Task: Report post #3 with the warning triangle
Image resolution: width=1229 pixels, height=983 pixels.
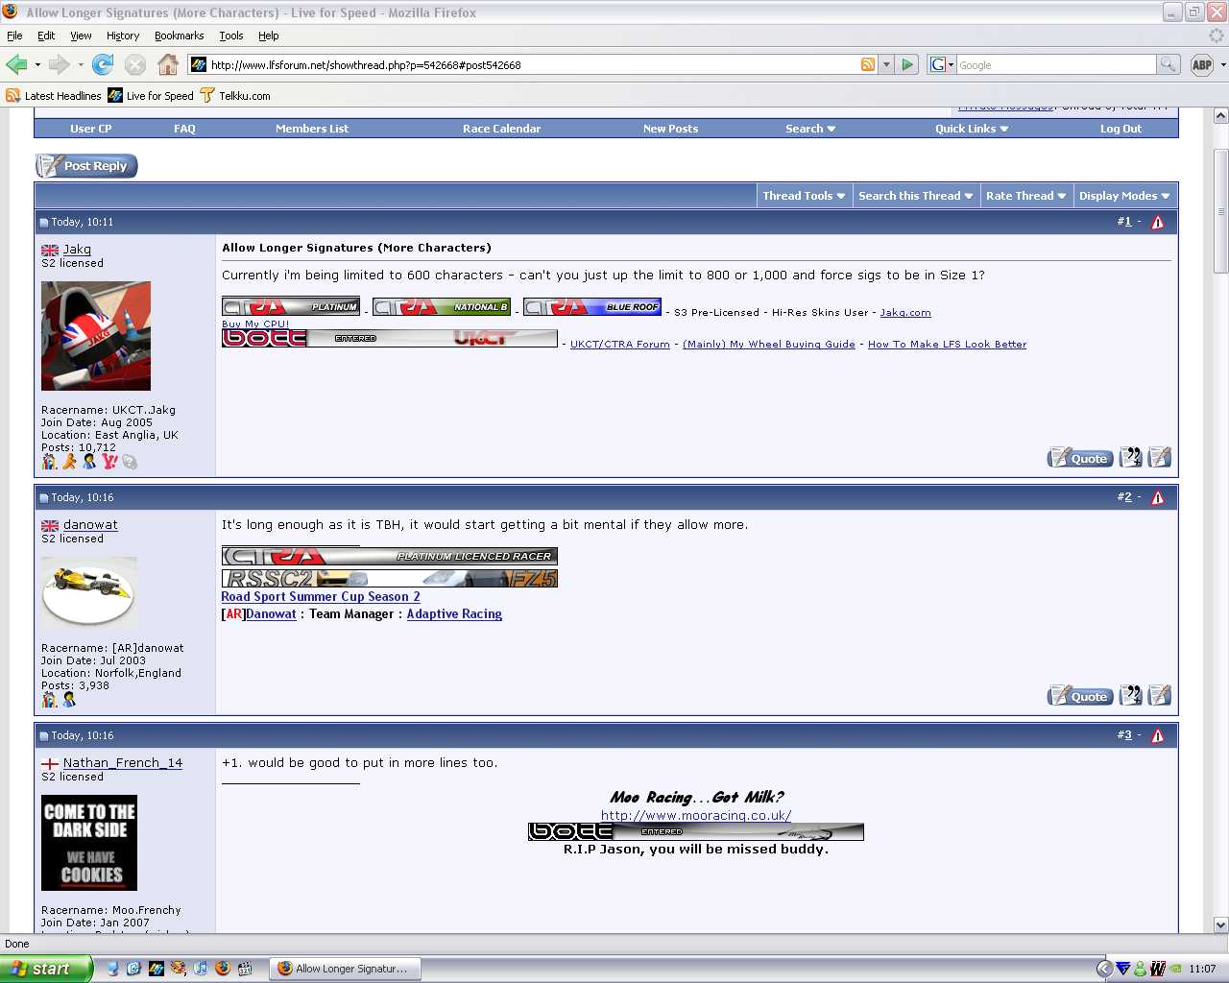Action: point(1158,736)
